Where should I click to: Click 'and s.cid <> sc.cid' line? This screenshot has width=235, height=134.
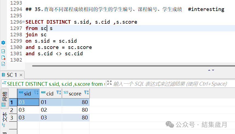(54, 54)
